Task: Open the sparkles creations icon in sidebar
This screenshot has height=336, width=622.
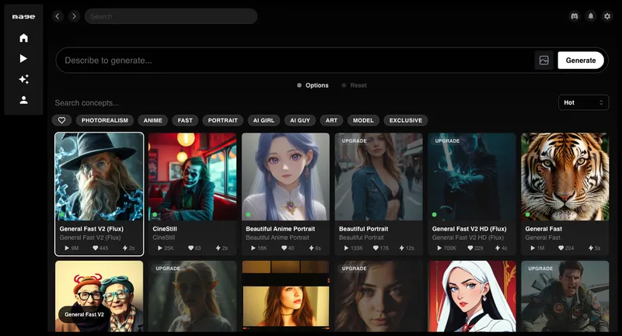Action: 23,79
